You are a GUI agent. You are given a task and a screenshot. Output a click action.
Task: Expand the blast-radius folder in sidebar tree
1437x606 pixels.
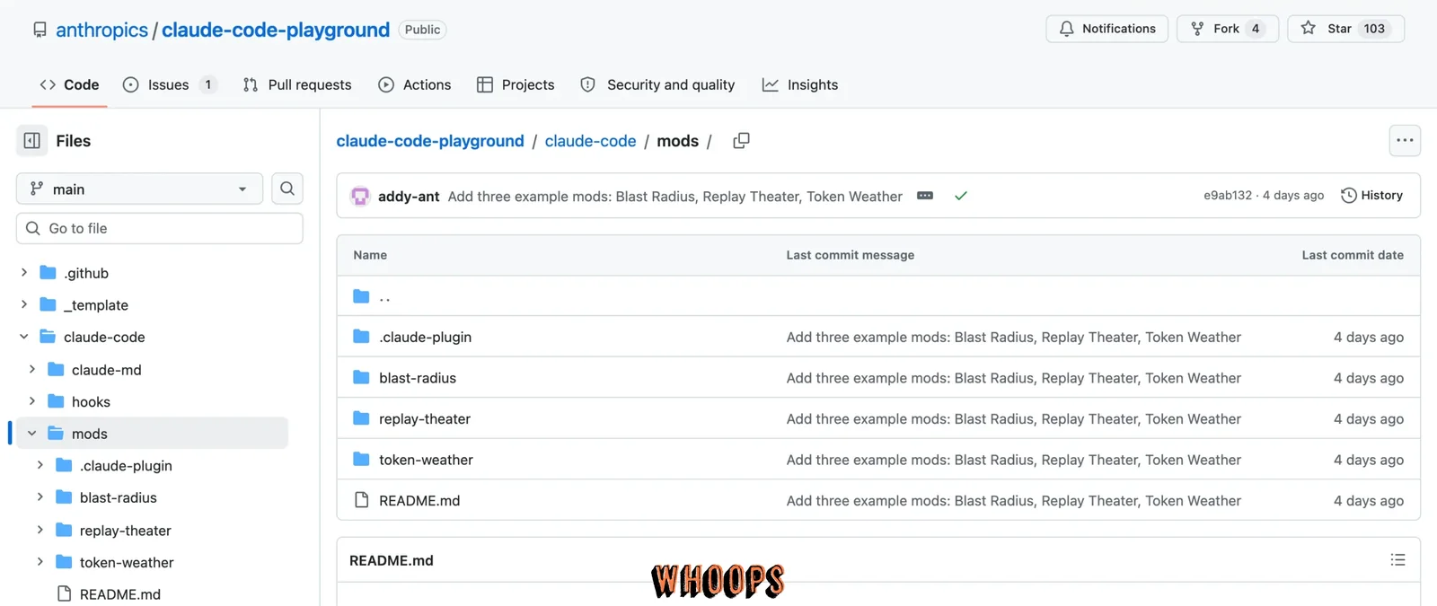tap(40, 497)
